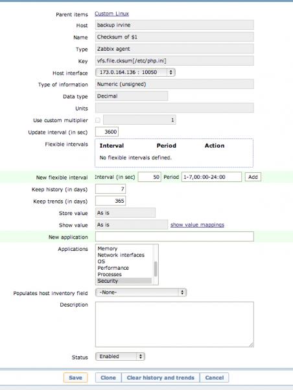Open the Populates host inventory field dropdown
This screenshot has height=390, width=293.
click(141, 292)
